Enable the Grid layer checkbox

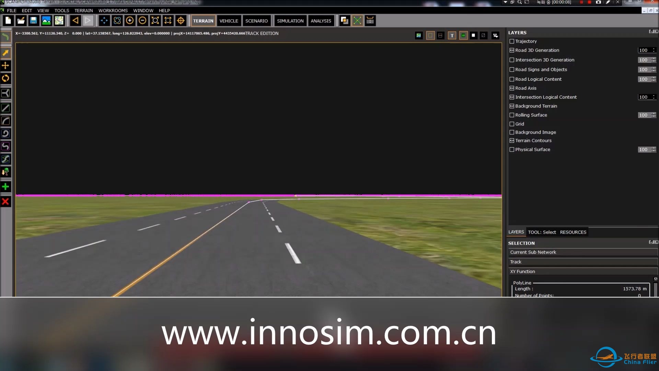[512, 124]
